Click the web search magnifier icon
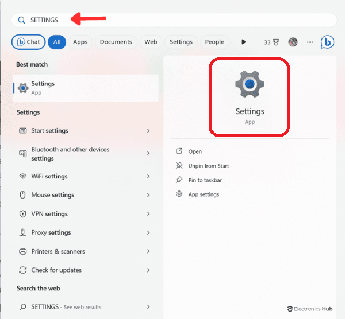The height and width of the screenshot is (319, 345). click(23, 307)
